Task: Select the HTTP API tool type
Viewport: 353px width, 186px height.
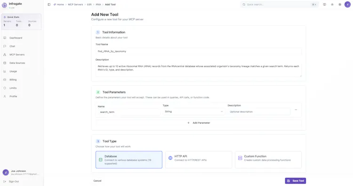Action: pos(198,160)
